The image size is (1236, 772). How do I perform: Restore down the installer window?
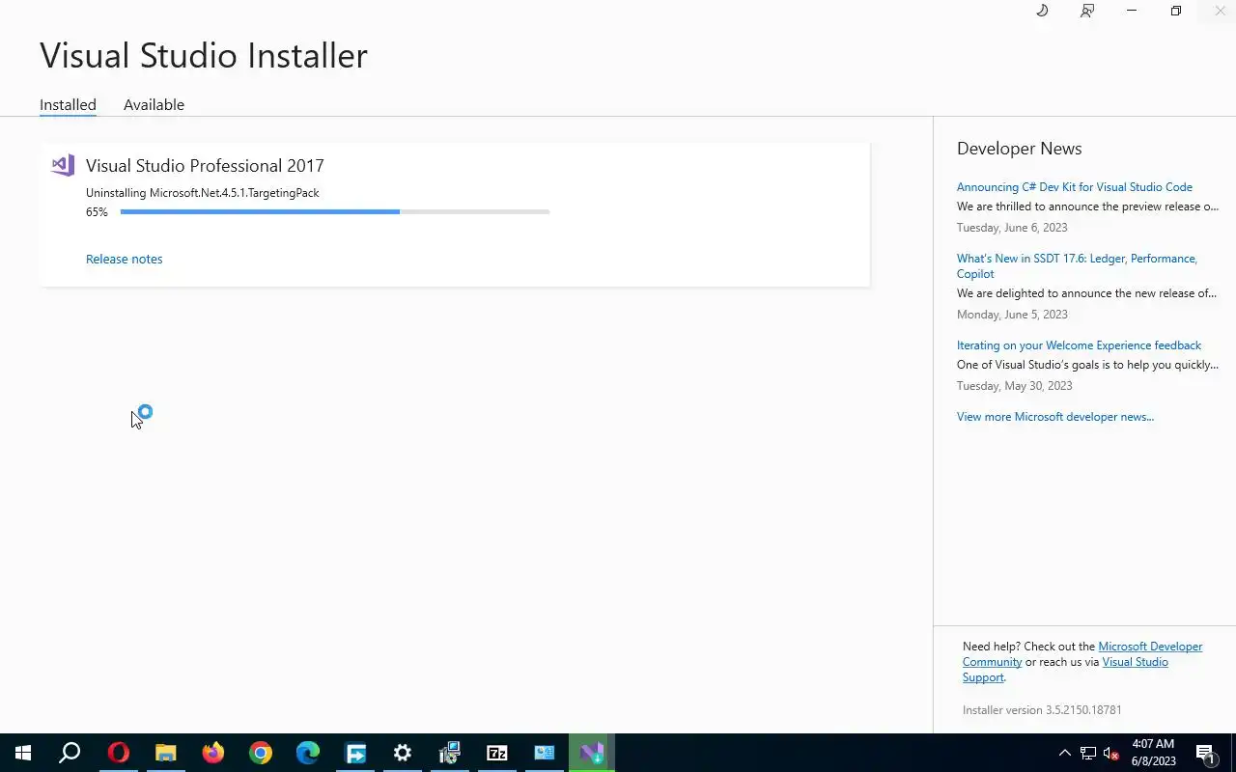click(x=1176, y=11)
